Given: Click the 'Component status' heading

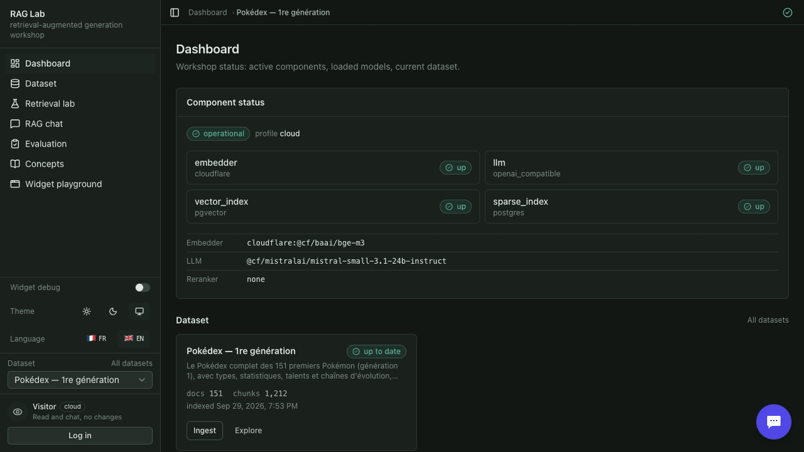Looking at the screenshot, I should click(226, 102).
